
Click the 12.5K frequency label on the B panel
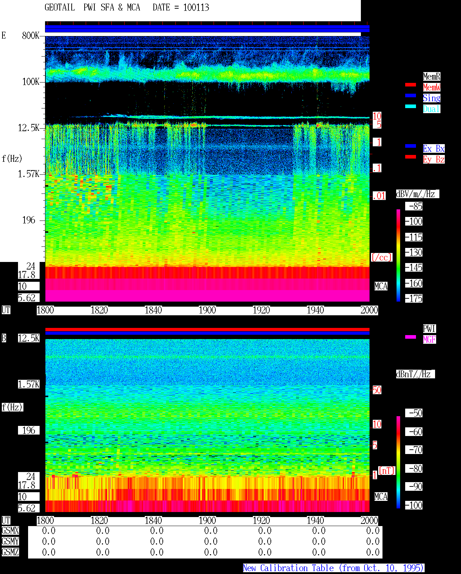pyautogui.click(x=29, y=338)
